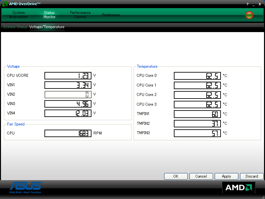Select the Voltage/Temperature sub-tab
Viewport: 265px width, 199px height.
click(x=47, y=27)
